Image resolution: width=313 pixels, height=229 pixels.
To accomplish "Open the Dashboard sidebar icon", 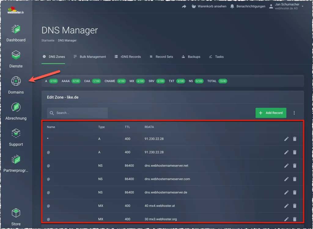I will [16, 30].
